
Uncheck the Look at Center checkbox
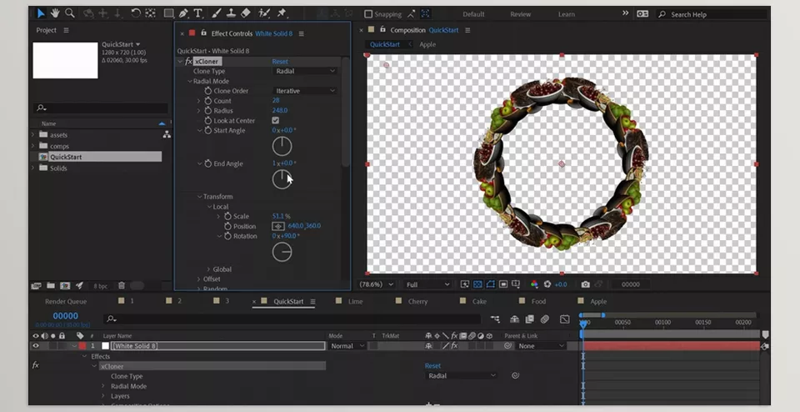[276, 120]
